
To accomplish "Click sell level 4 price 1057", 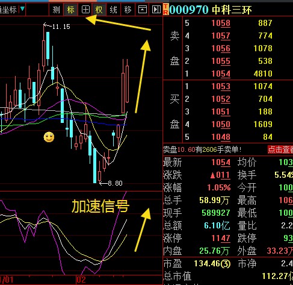I will point(221,36).
